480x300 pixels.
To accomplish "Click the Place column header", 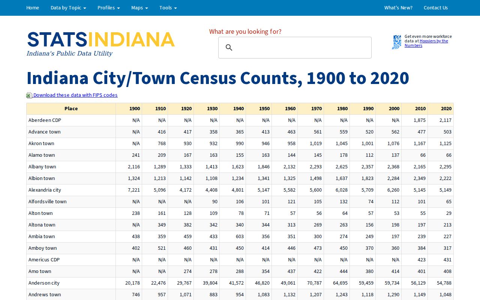I will point(71,108).
